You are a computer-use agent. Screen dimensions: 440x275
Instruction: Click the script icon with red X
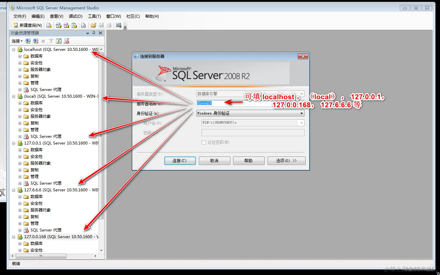point(67,41)
